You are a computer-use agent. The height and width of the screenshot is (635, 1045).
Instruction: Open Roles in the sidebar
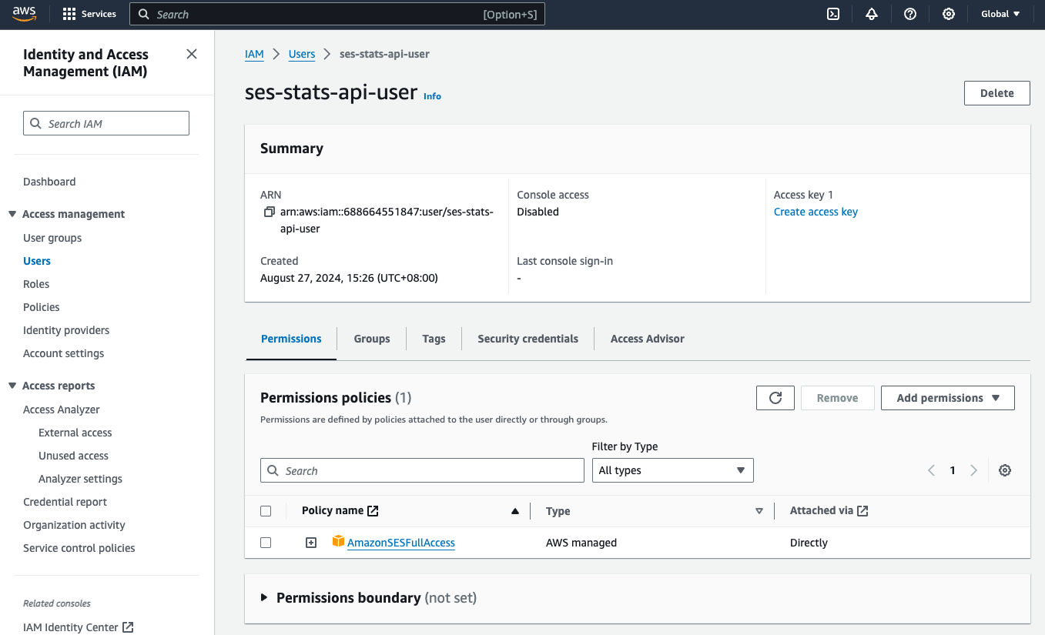point(36,284)
